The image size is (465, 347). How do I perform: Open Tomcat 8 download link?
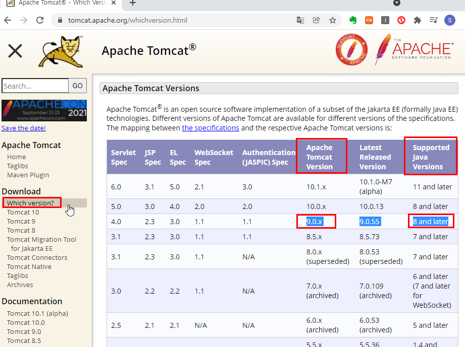tap(21, 231)
